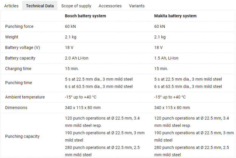
Task: Select the Punching capacity row label
Action: click(x=22, y=136)
